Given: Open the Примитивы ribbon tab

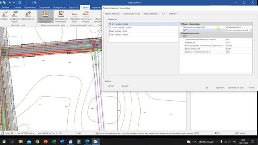Looking at the screenshot, I should (x=30, y=7).
